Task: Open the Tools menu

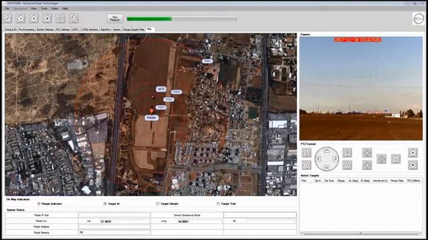Action: tap(44, 9)
